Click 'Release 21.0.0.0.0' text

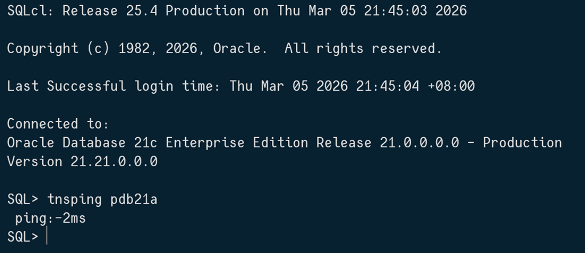point(387,143)
